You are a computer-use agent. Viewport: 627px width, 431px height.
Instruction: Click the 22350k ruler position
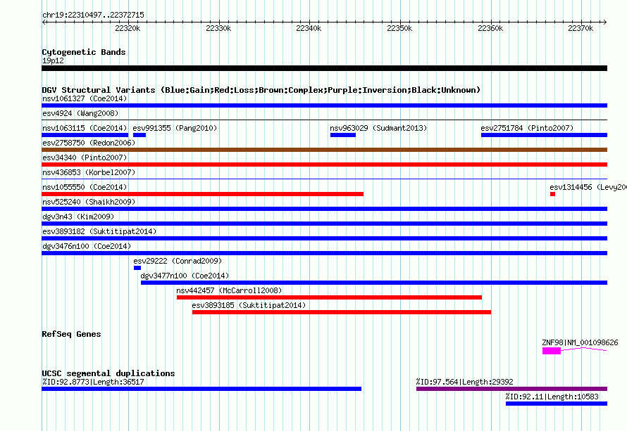(x=399, y=28)
